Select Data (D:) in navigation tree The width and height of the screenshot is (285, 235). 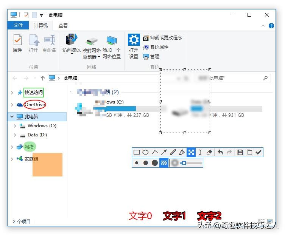click(37, 135)
